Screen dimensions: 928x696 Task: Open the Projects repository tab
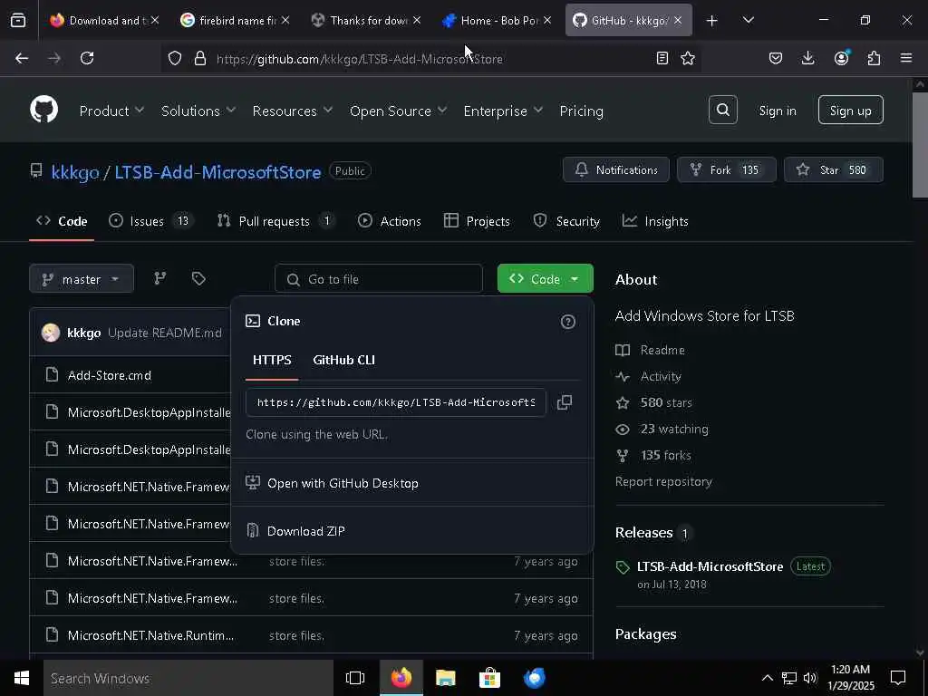coord(477,221)
